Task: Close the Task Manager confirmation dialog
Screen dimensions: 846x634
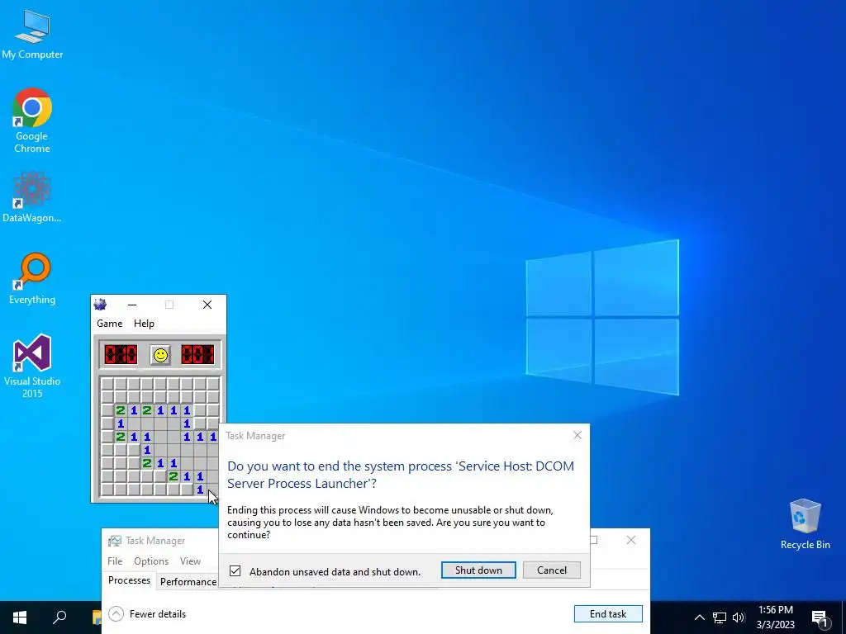Action: click(x=577, y=435)
